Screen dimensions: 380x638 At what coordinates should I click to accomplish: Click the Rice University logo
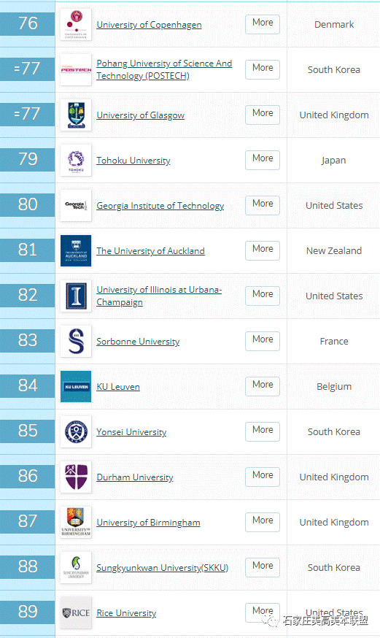click(x=76, y=612)
